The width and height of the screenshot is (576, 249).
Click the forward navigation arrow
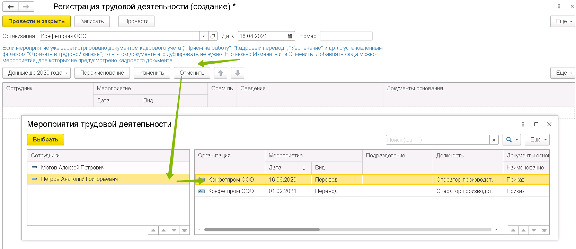tap(26, 7)
